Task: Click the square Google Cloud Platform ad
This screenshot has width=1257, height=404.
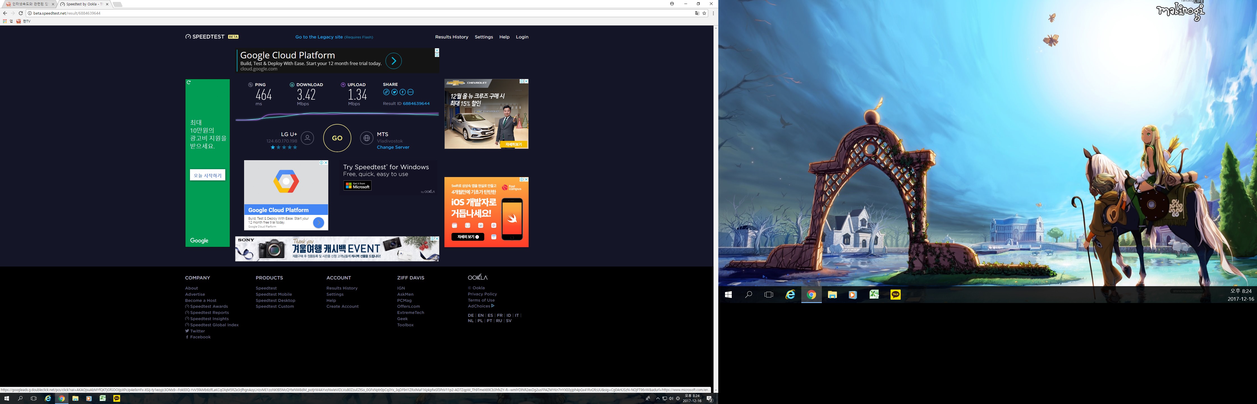Action: (x=286, y=195)
